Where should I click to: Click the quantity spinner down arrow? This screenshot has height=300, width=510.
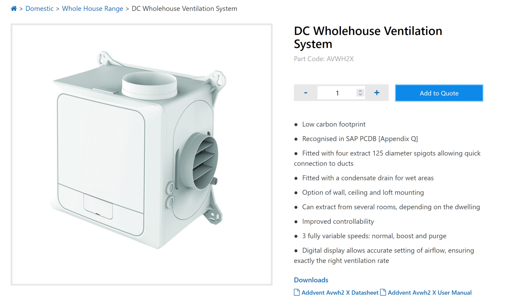[x=360, y=95]
